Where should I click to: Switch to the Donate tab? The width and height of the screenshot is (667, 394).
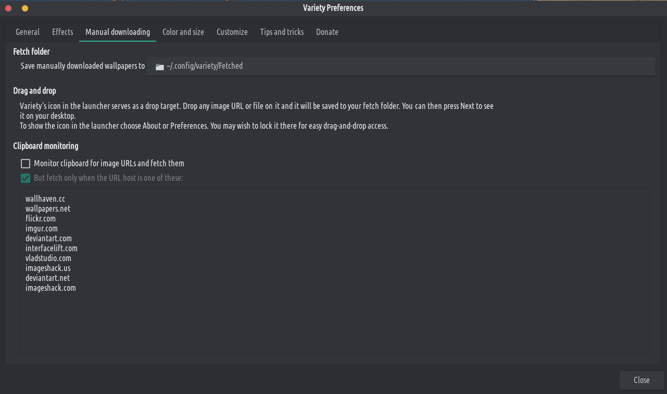pos(327,32)
